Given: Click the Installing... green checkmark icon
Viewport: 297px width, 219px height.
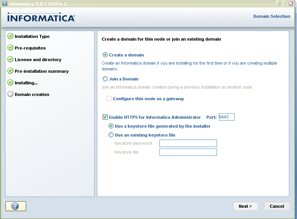Looking at the screenshot, I should point(10,82).
